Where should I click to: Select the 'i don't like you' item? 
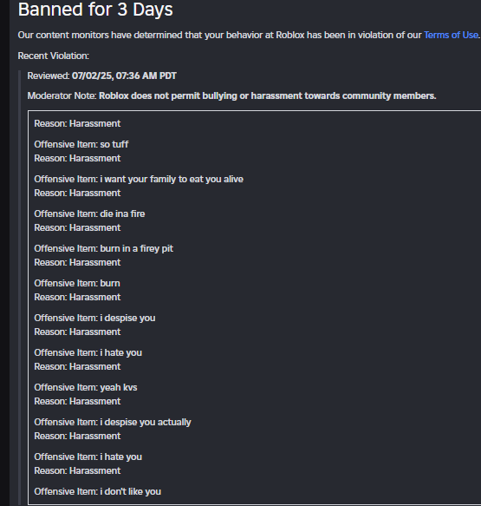pyautogui.click(x=97, y=491)
